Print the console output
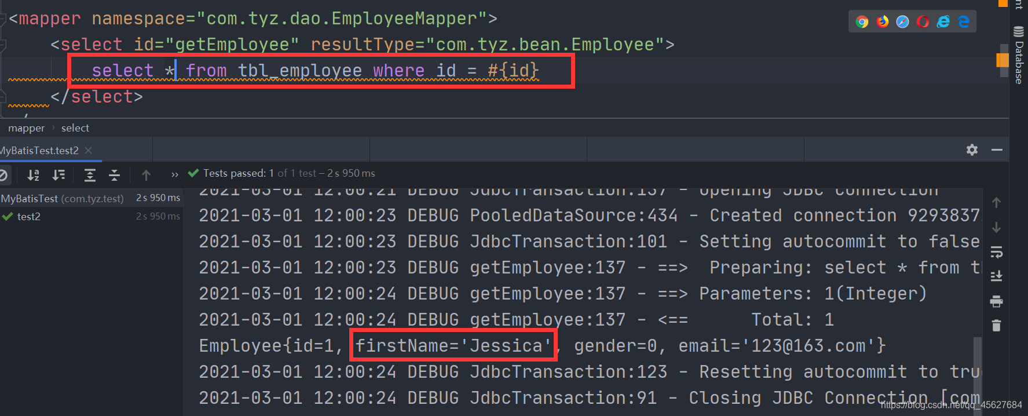 point(996,301)
